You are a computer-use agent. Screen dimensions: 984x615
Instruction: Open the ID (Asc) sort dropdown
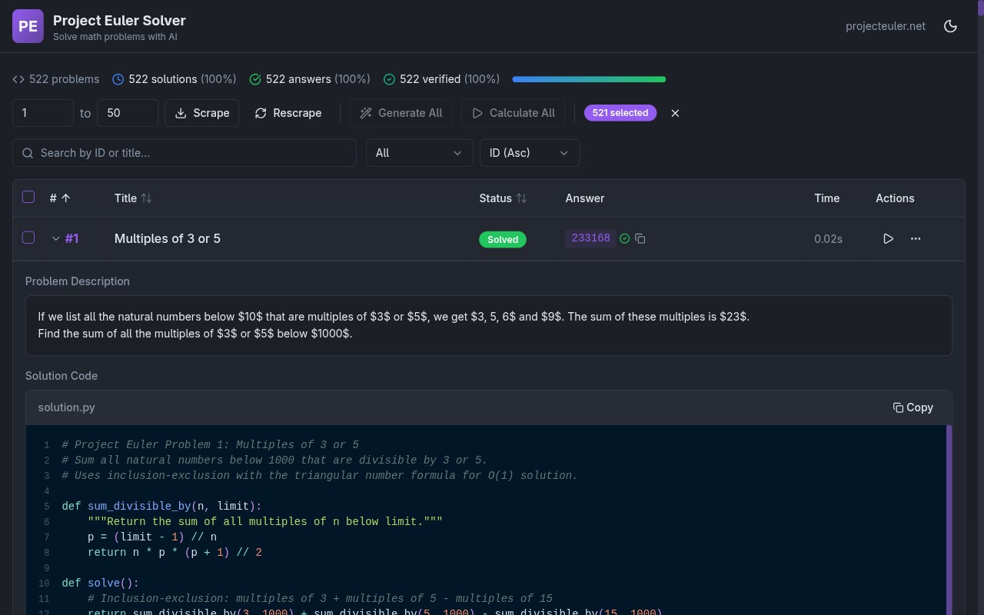pos(530,153)
